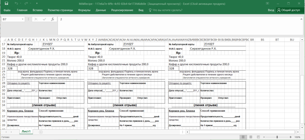
Task: Click the Name Box showing B7
Action: (x=12, y=19)
